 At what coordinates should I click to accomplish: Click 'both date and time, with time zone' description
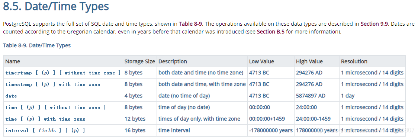202,84
